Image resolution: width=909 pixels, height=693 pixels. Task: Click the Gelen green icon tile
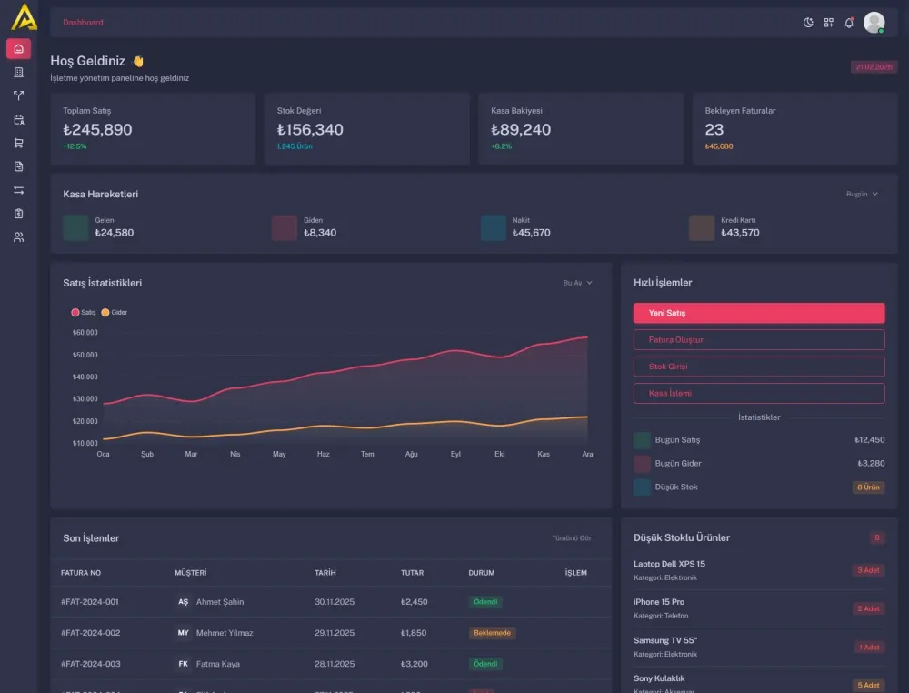(x=75, y=227)
